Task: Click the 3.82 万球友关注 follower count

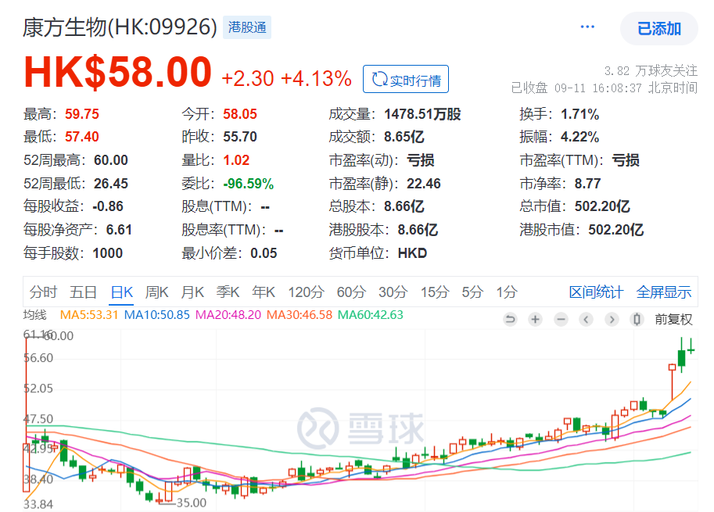Action: [651, 70]
